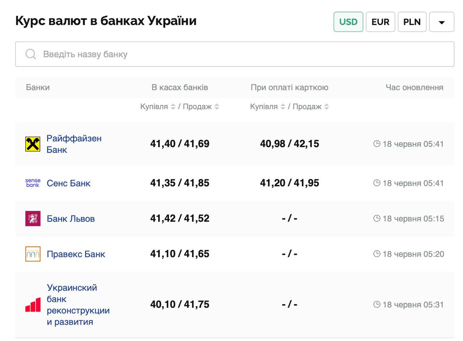Viewport: 463px width, 341px height.
Task: Sort by card payment Купівля rate
Action: click(x=283, y=107)
